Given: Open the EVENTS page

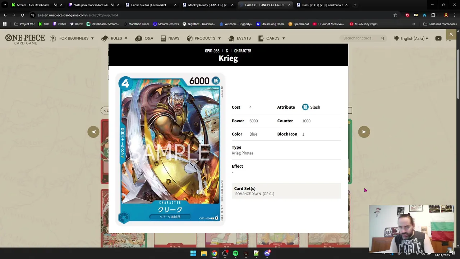Looking at the screenshot, I should 240,38.
